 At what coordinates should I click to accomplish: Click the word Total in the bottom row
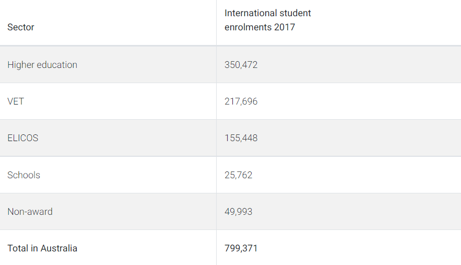17,248
